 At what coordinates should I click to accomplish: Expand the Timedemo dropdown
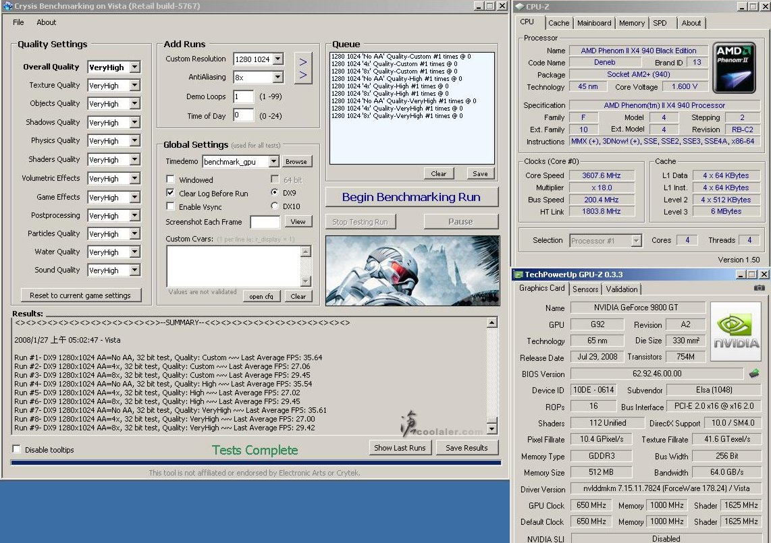274,161
